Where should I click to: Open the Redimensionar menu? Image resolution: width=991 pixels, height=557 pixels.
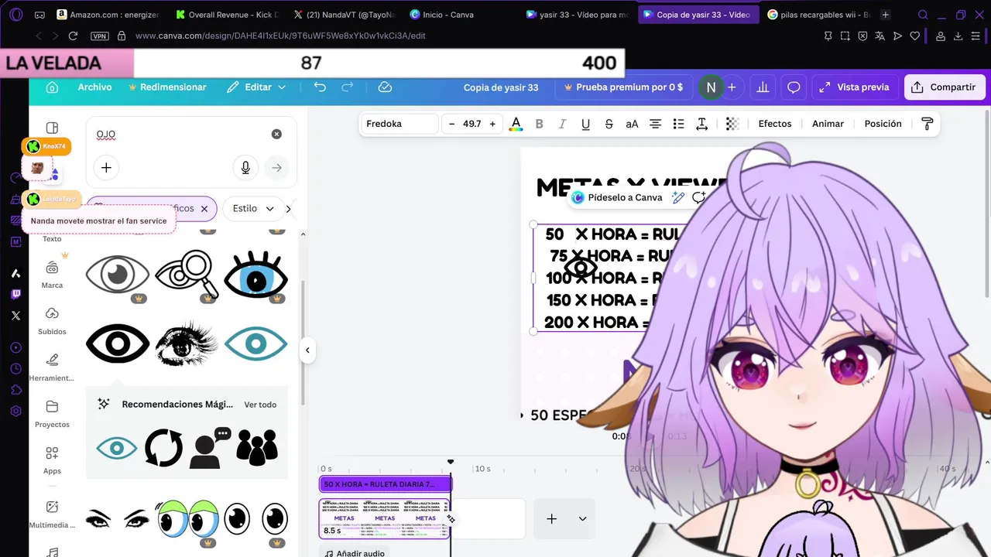(167, 87)
